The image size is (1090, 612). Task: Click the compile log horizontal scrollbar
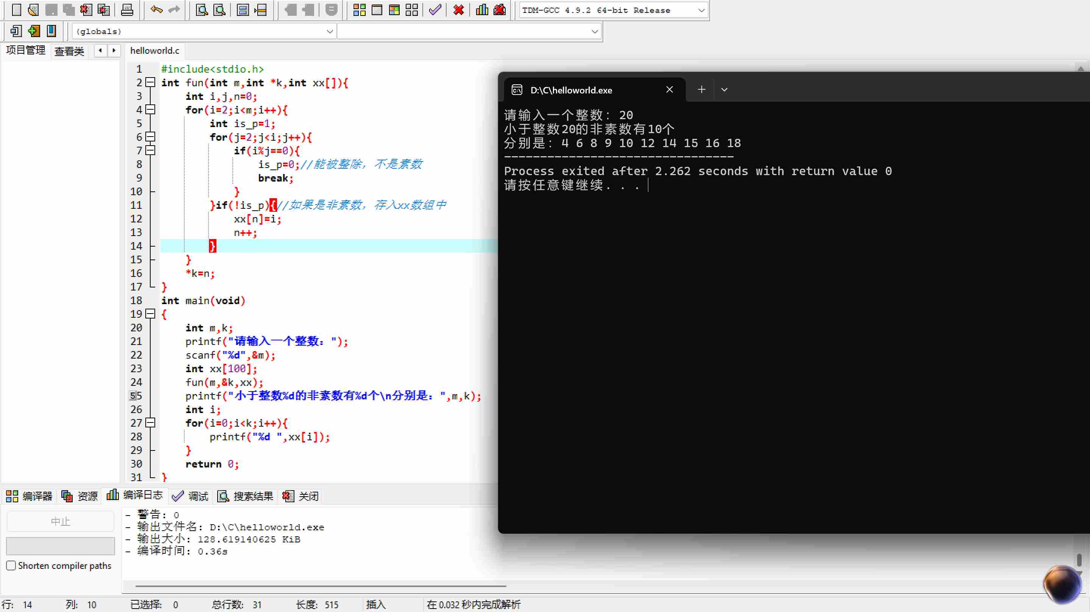[x=320, y=586]
